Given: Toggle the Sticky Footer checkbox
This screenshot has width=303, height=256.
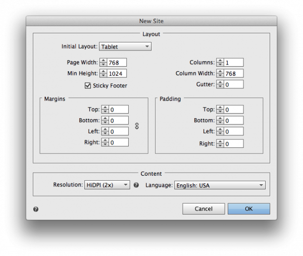Looking at the screenshot, I should (88, 85).
